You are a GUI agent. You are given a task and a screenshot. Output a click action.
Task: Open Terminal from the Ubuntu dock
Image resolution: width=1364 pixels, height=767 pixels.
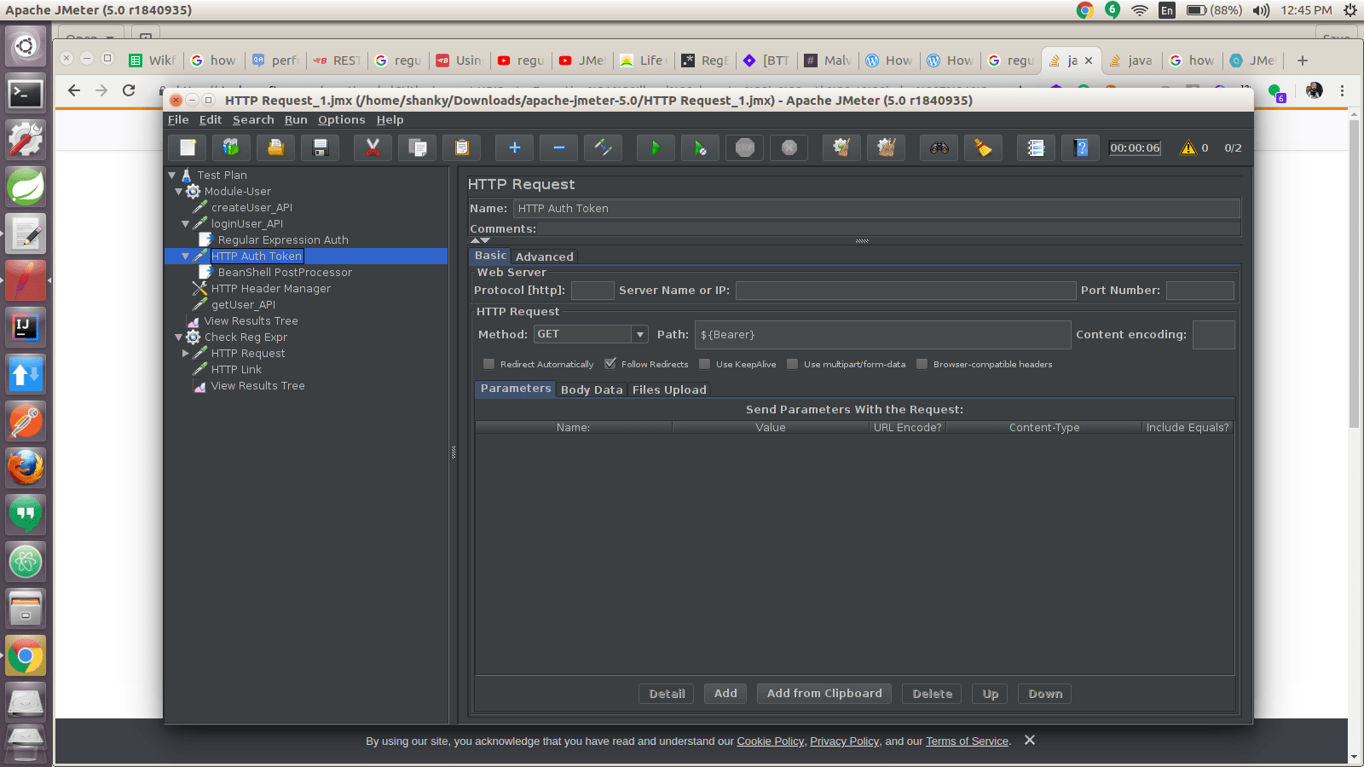pyautogui.click(x=26, y=93)
